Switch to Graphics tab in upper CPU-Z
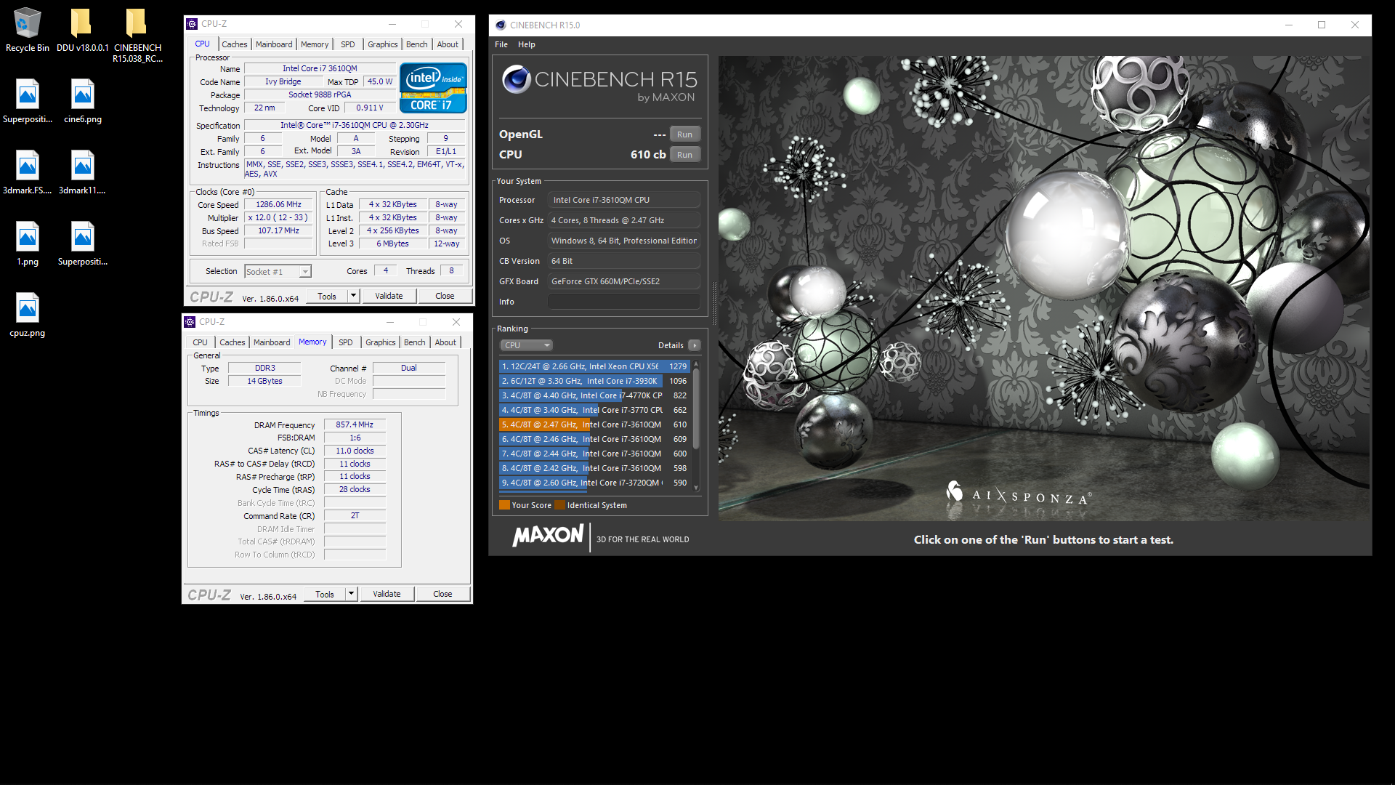Image resolution: width=1395 pixels, height=785 pixels. pos(382,44)
